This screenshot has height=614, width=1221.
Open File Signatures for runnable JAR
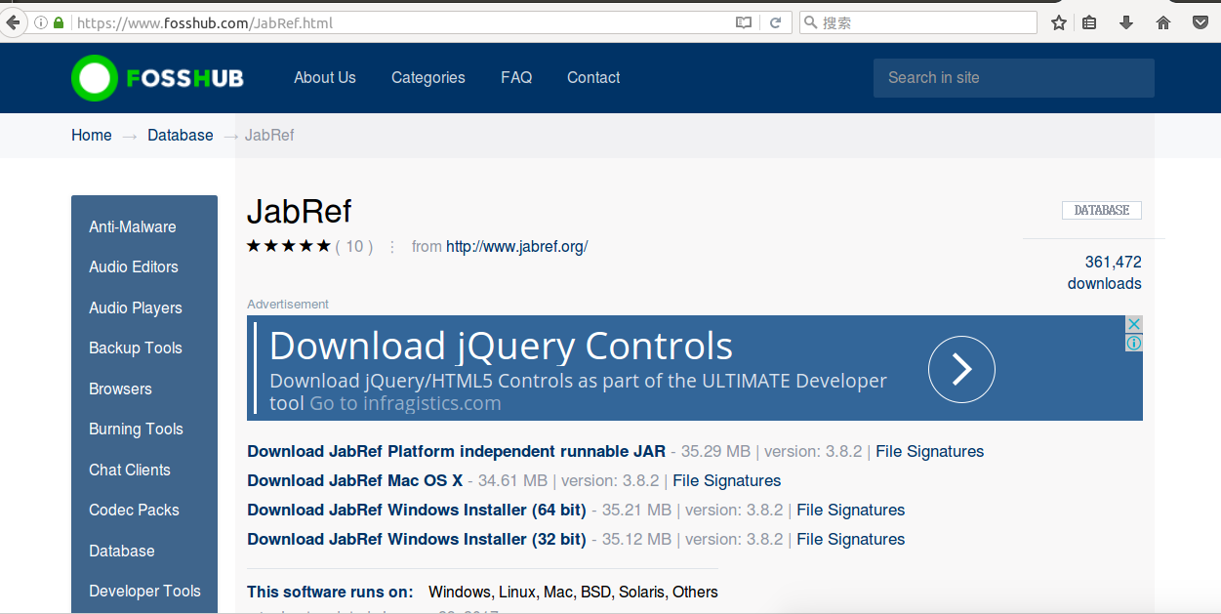coord(930,452)
